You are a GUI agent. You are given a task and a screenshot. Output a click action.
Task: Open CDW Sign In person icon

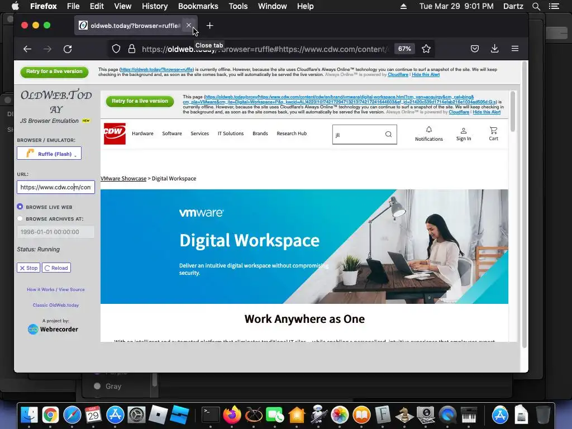click(464, 134)
